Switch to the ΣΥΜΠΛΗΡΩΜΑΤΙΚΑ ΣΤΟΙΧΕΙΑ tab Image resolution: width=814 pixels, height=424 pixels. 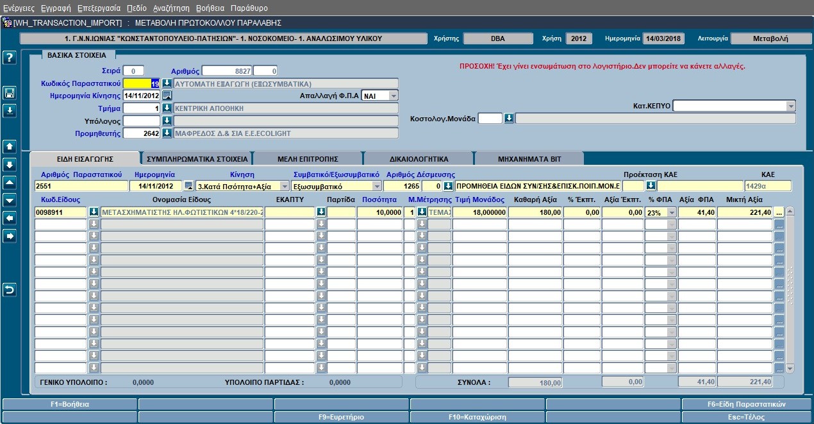click(x=197, y=158)
